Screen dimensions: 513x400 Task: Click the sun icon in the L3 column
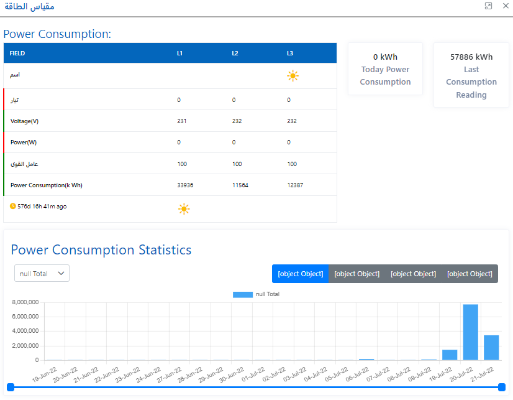pos(293,76)
